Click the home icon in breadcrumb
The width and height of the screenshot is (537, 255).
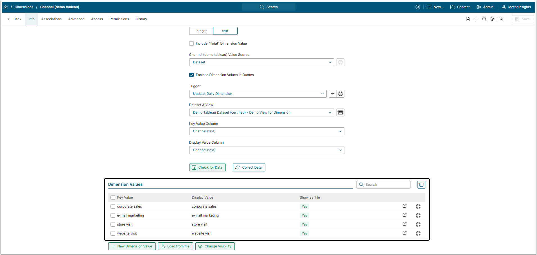(x=6, y=7)
